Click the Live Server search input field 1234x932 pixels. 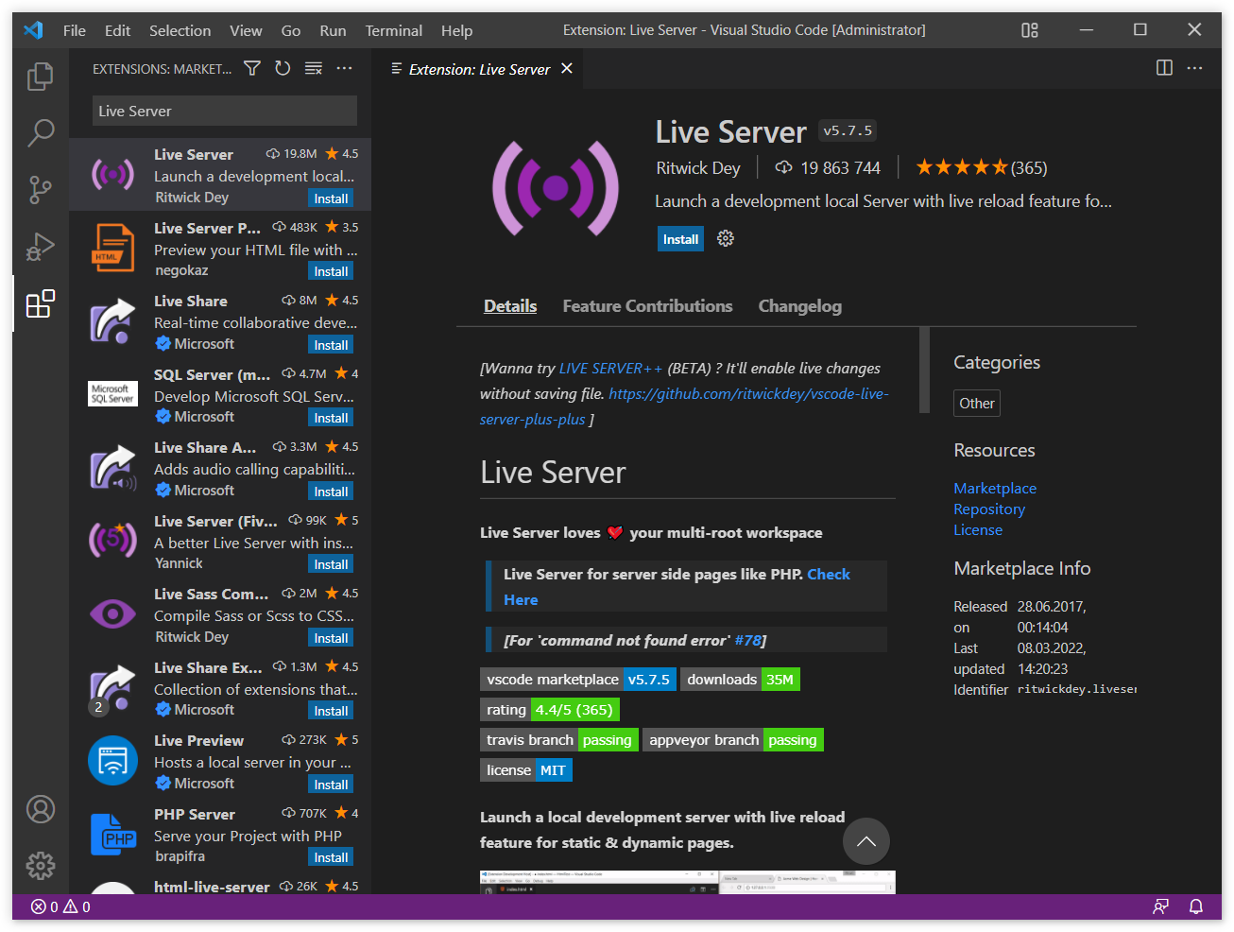[x=225, y=111]
